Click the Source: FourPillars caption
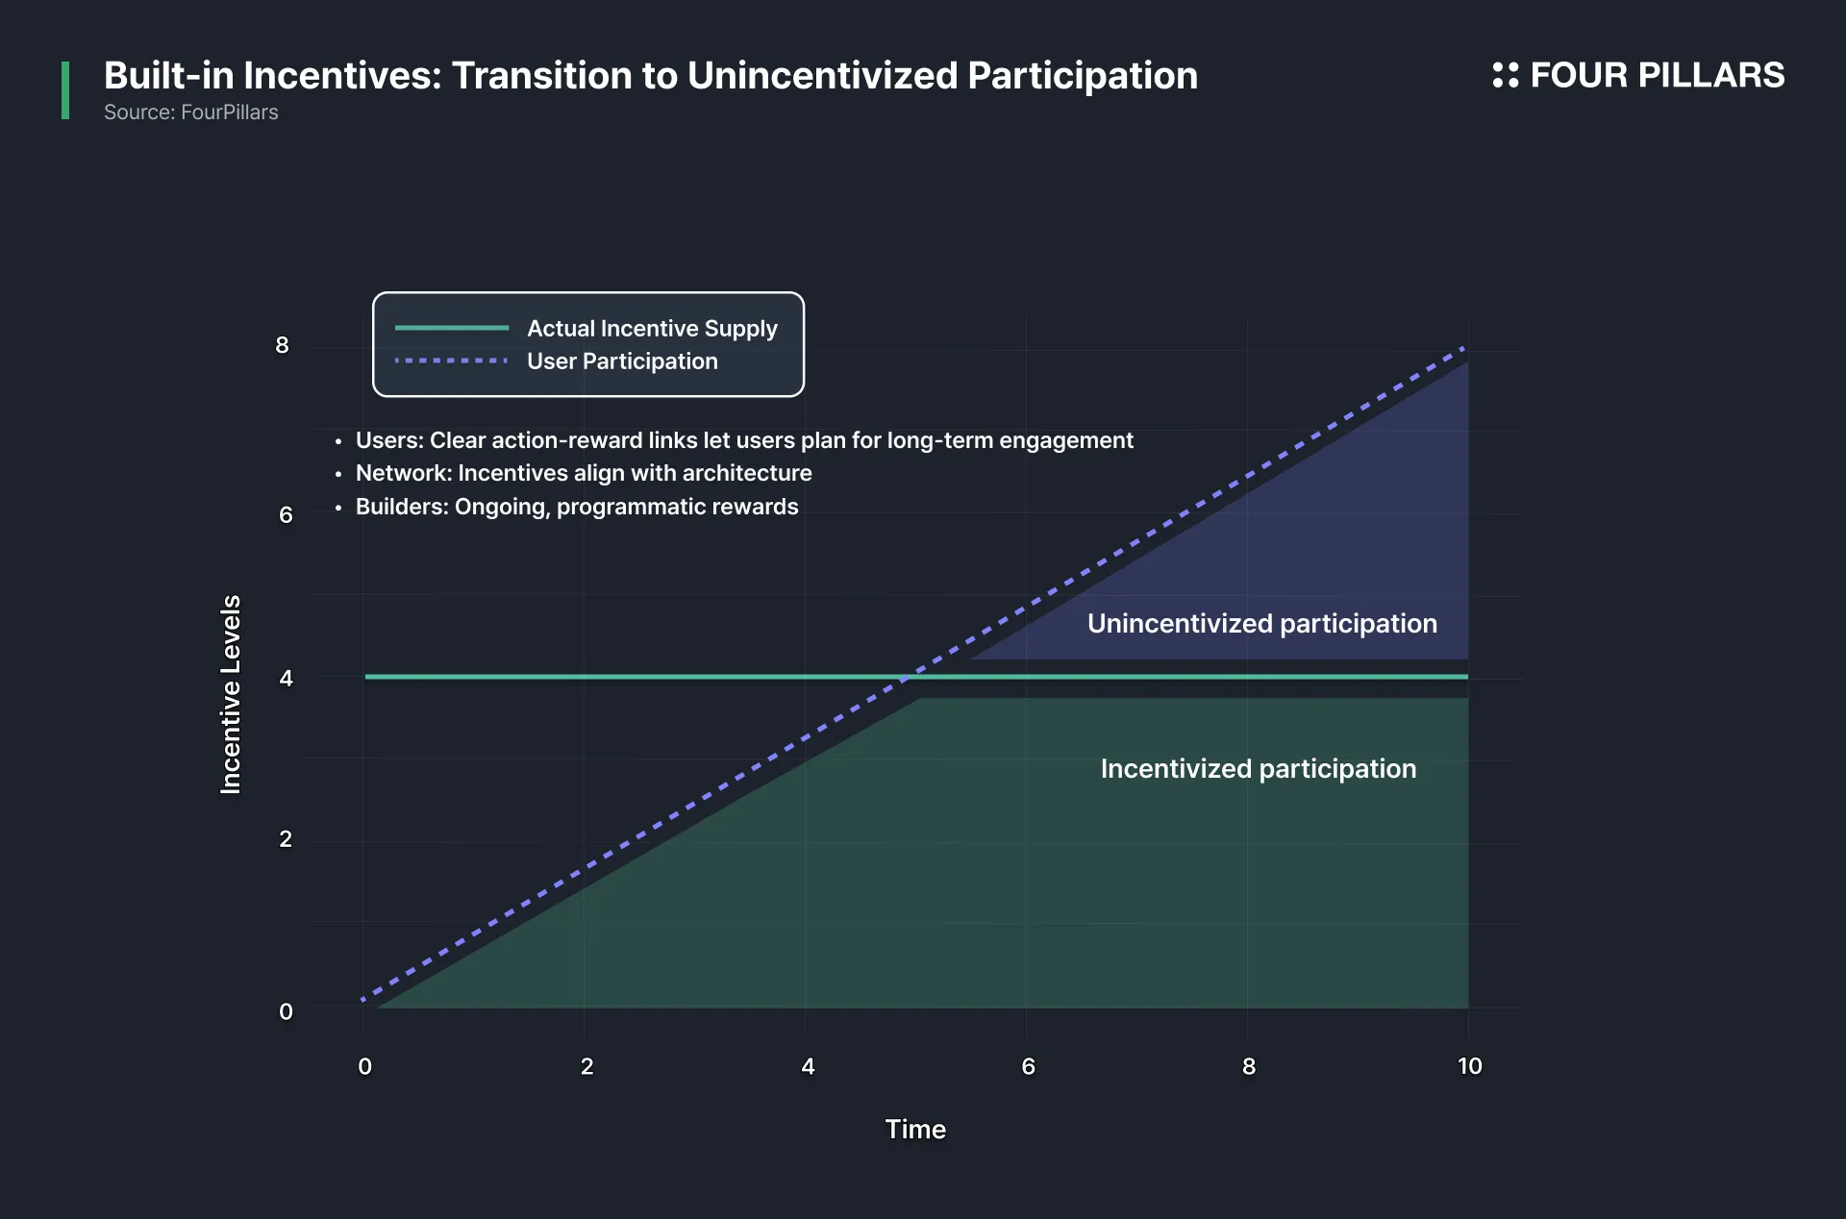The image size is (1846, 1219). point(191,112)
